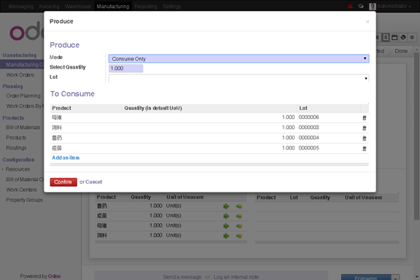Delete the line with lot 0000004

point(365,139)
